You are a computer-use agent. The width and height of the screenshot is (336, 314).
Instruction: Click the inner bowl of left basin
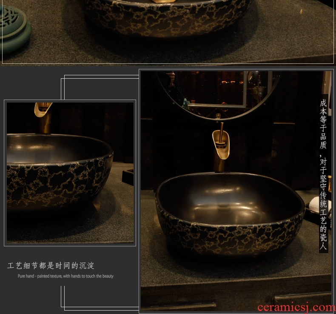(x=51, y=149)
